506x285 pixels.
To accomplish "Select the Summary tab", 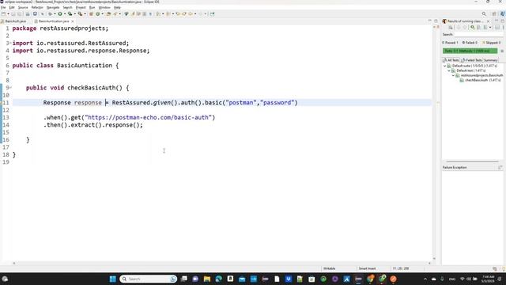I will 490,60.
